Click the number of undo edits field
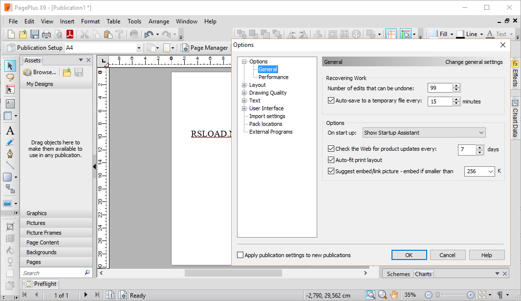521x301 pixels. point(440,88)
